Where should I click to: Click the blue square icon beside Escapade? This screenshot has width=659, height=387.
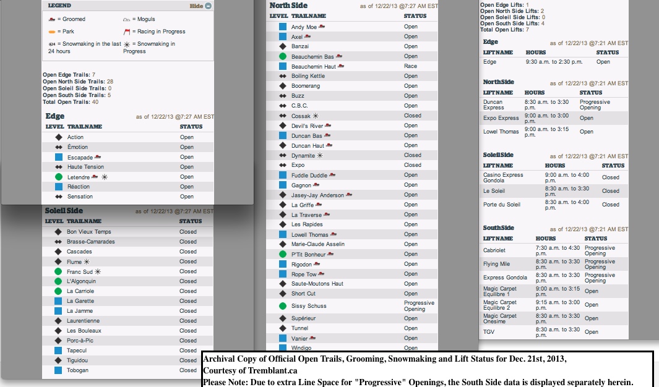pyautogui.click(x=59, y=157)
